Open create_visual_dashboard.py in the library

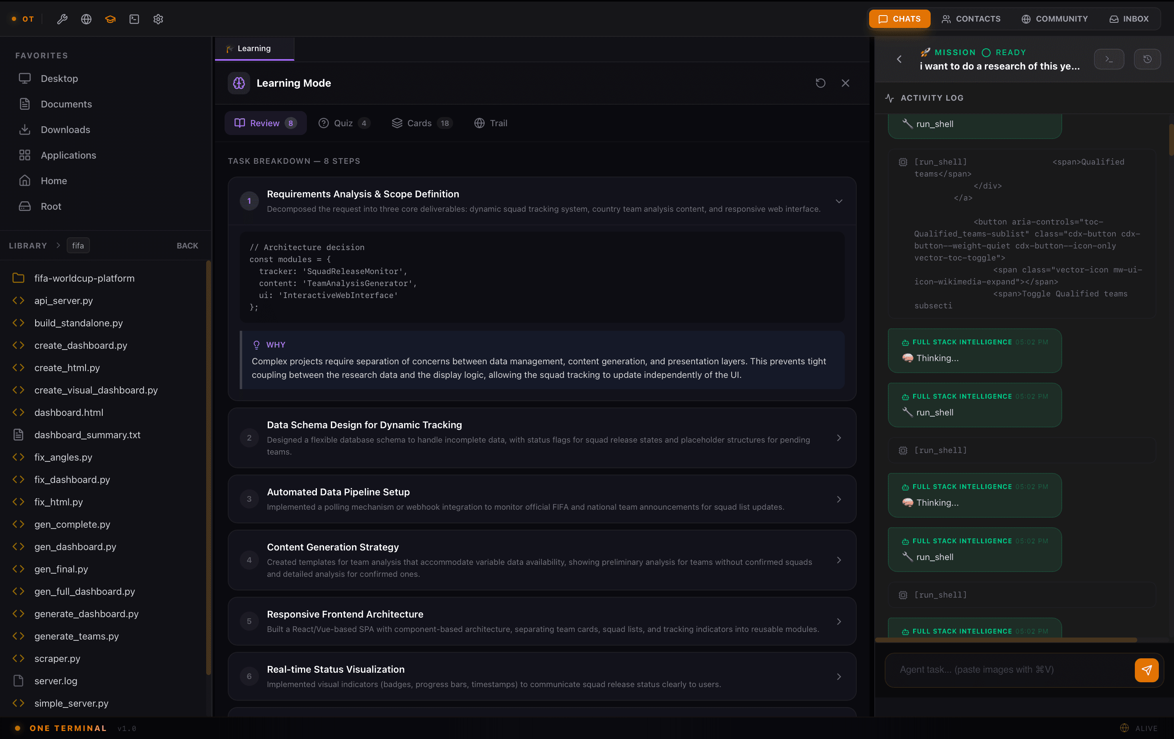pos(96,390)
